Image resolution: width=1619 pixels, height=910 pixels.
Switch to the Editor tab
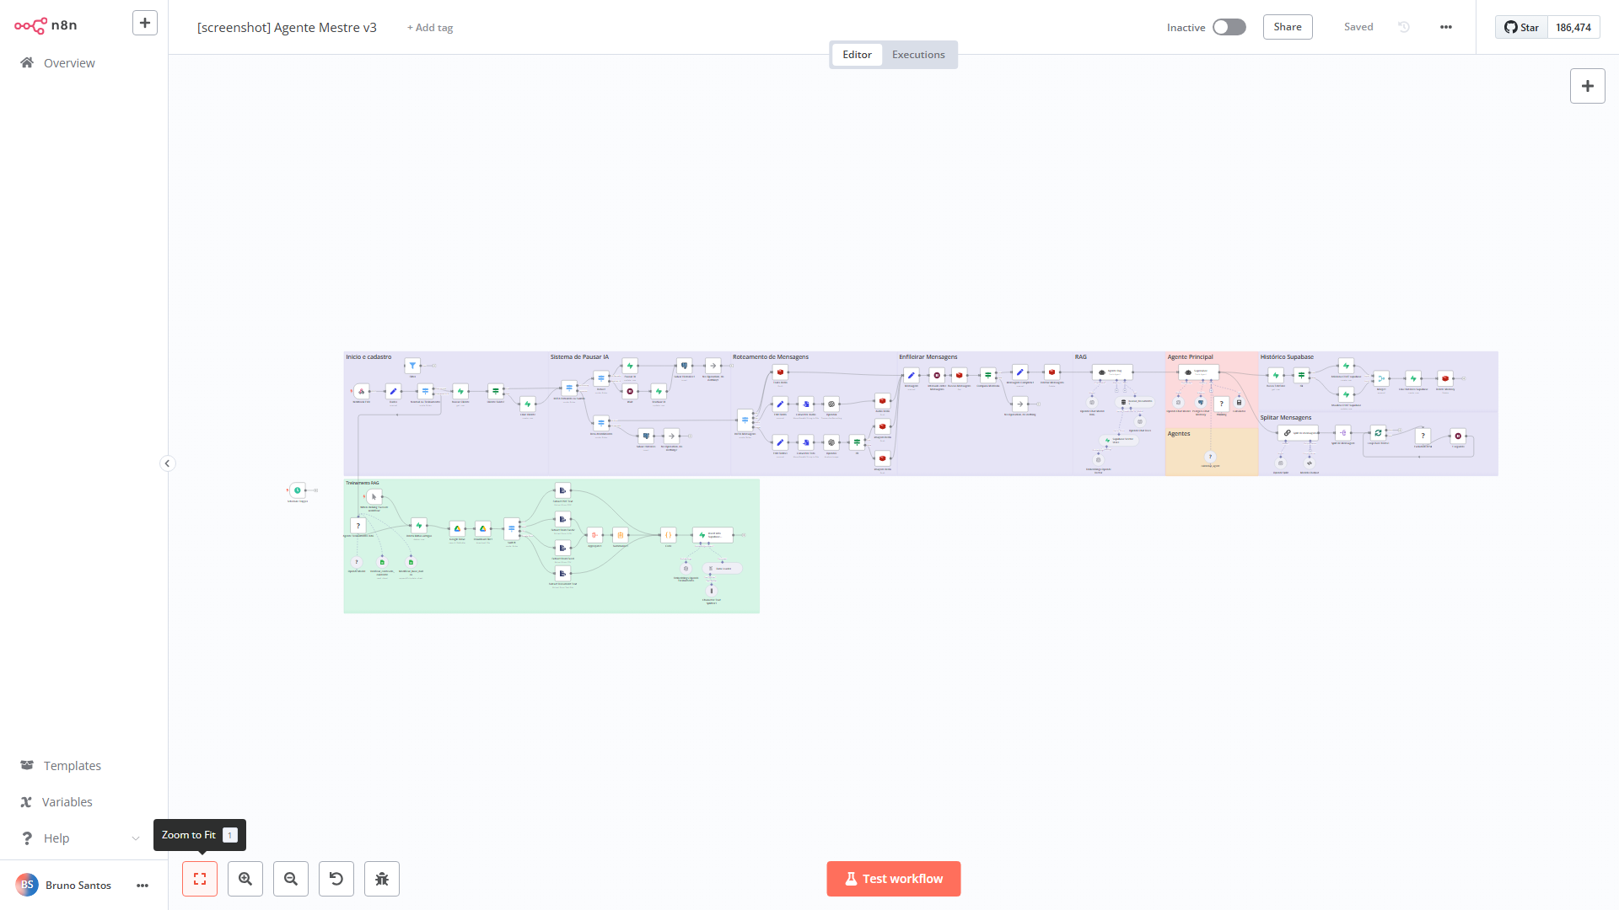point(857,55)
